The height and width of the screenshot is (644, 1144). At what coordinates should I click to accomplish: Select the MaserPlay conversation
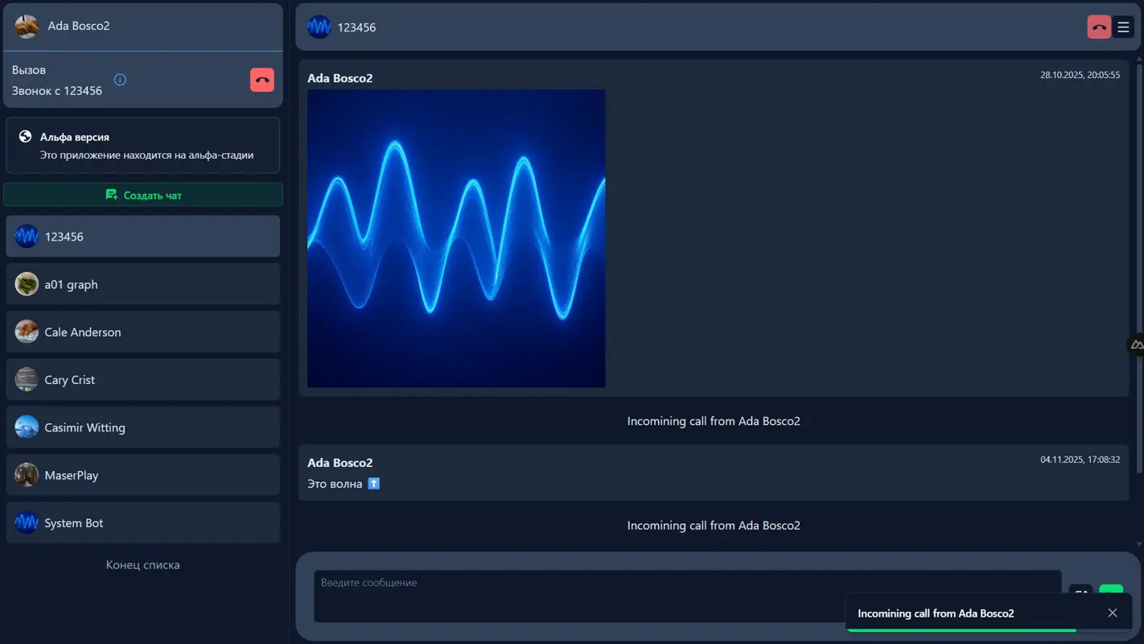tap(143, 475)
